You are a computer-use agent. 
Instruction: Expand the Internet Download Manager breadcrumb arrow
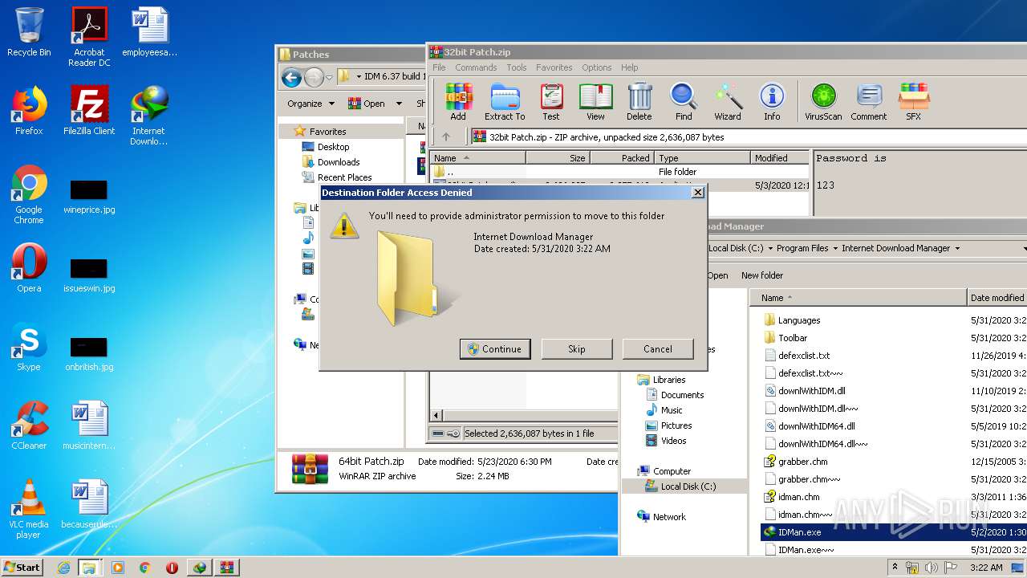click(x=957, y=248)
